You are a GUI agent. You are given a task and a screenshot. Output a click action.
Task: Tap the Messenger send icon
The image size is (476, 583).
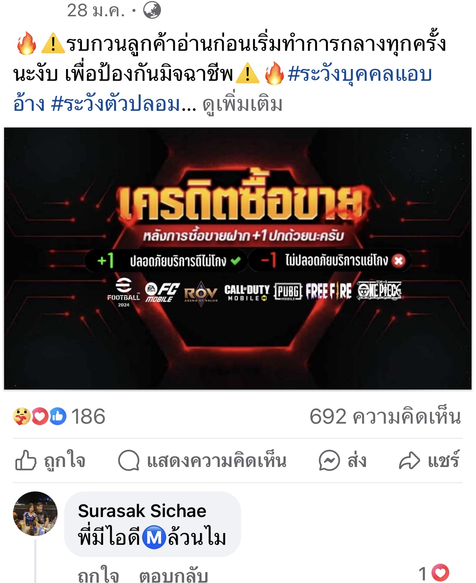(x=329, y=461)
